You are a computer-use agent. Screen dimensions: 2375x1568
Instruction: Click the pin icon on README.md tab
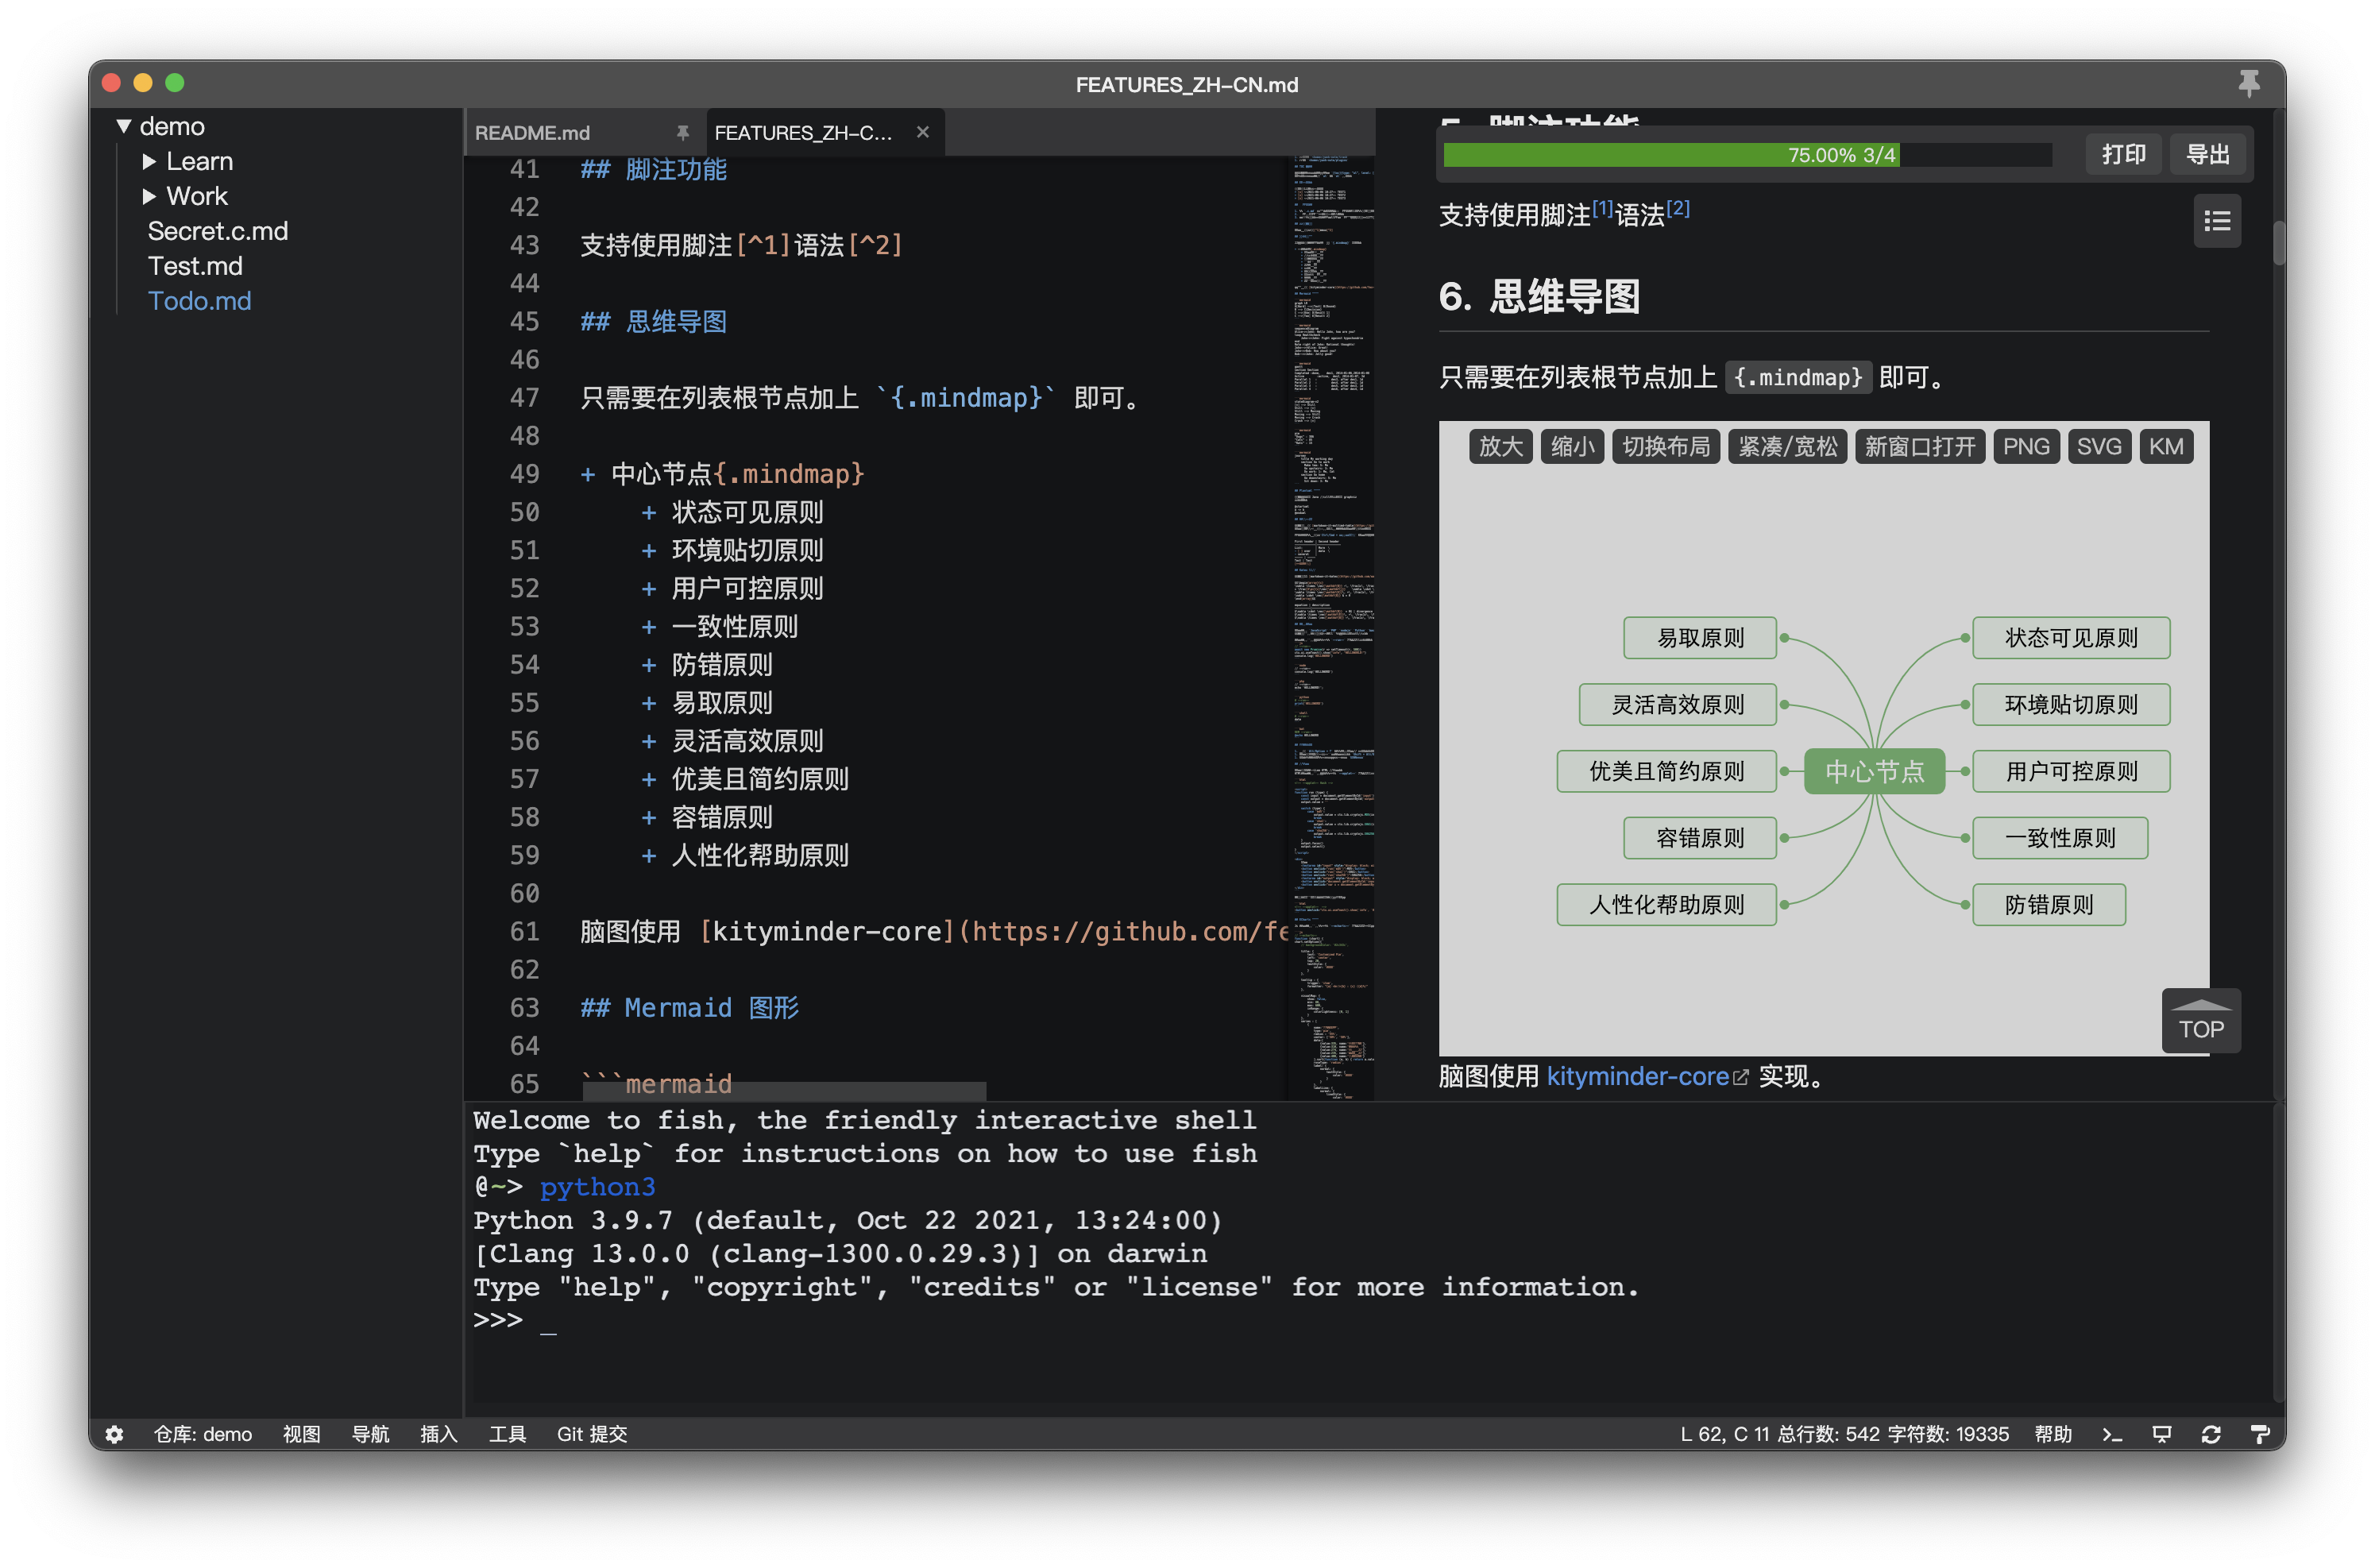pos(683,133)
